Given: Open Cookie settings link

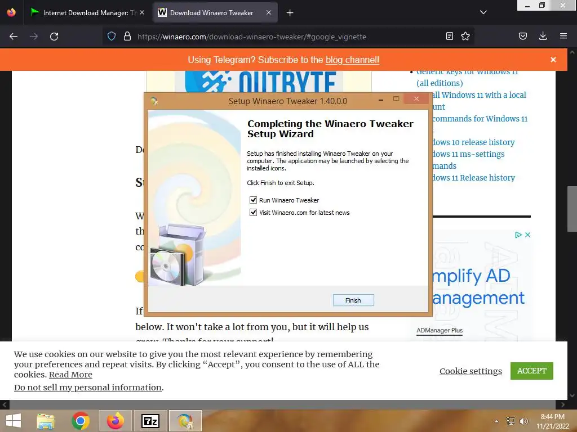Looking at the screenshot, I should [x=471, y=371].
